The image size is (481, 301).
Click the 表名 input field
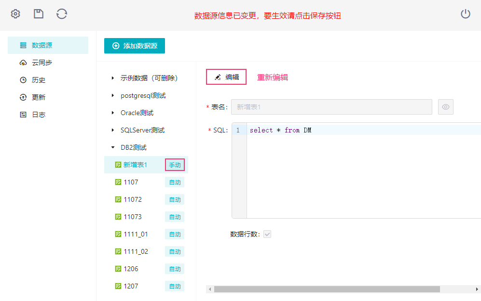coord(331,107)
